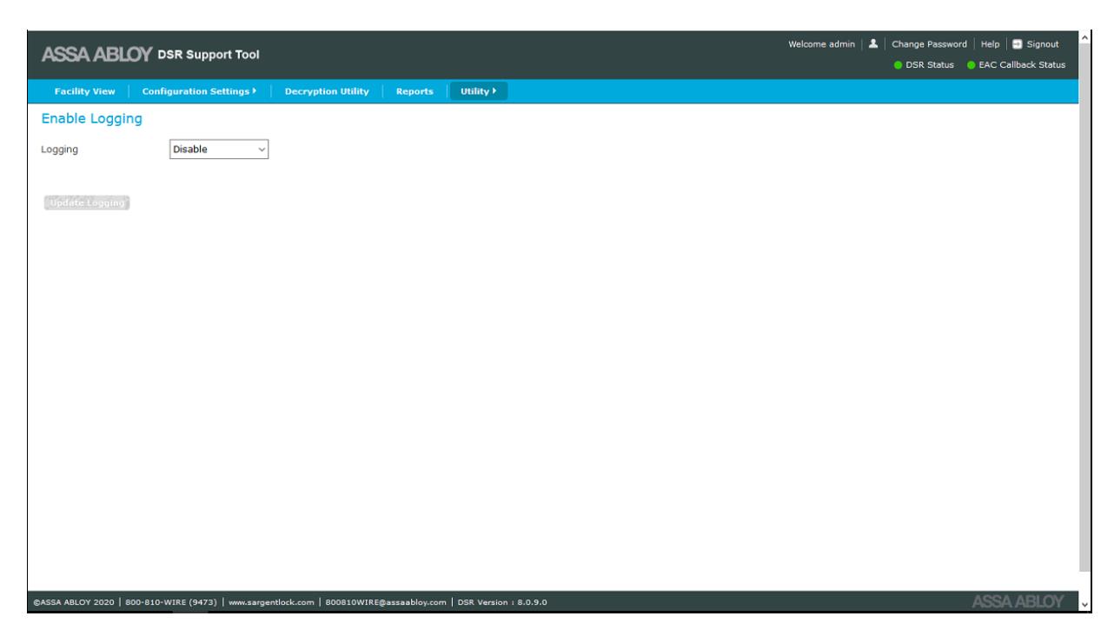Click the user profile icon
This screenshot has height=636, width=1114.
point(872,44)
